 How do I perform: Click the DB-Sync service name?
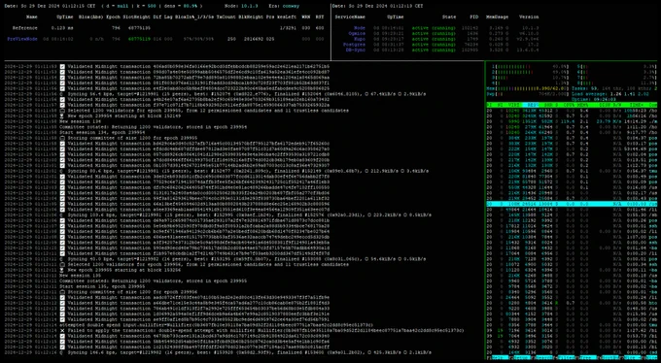355,49
